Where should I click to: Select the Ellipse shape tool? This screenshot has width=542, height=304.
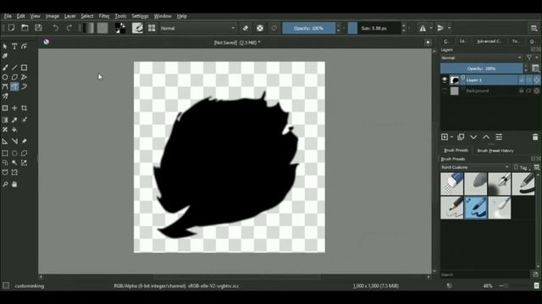[5, 77]
